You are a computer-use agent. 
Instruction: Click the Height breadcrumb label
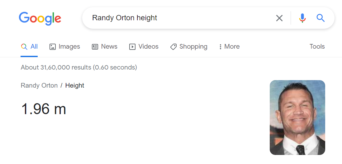coord(74,85)
